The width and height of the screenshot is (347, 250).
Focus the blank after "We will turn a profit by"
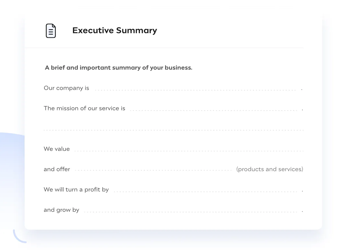[x=205, y=191]
